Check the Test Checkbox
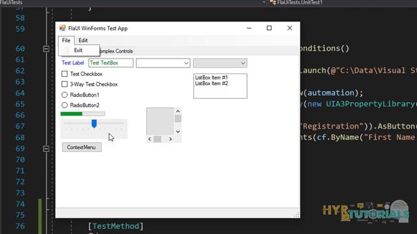Screen dimensions: 417x234 [x=65, y=73]
